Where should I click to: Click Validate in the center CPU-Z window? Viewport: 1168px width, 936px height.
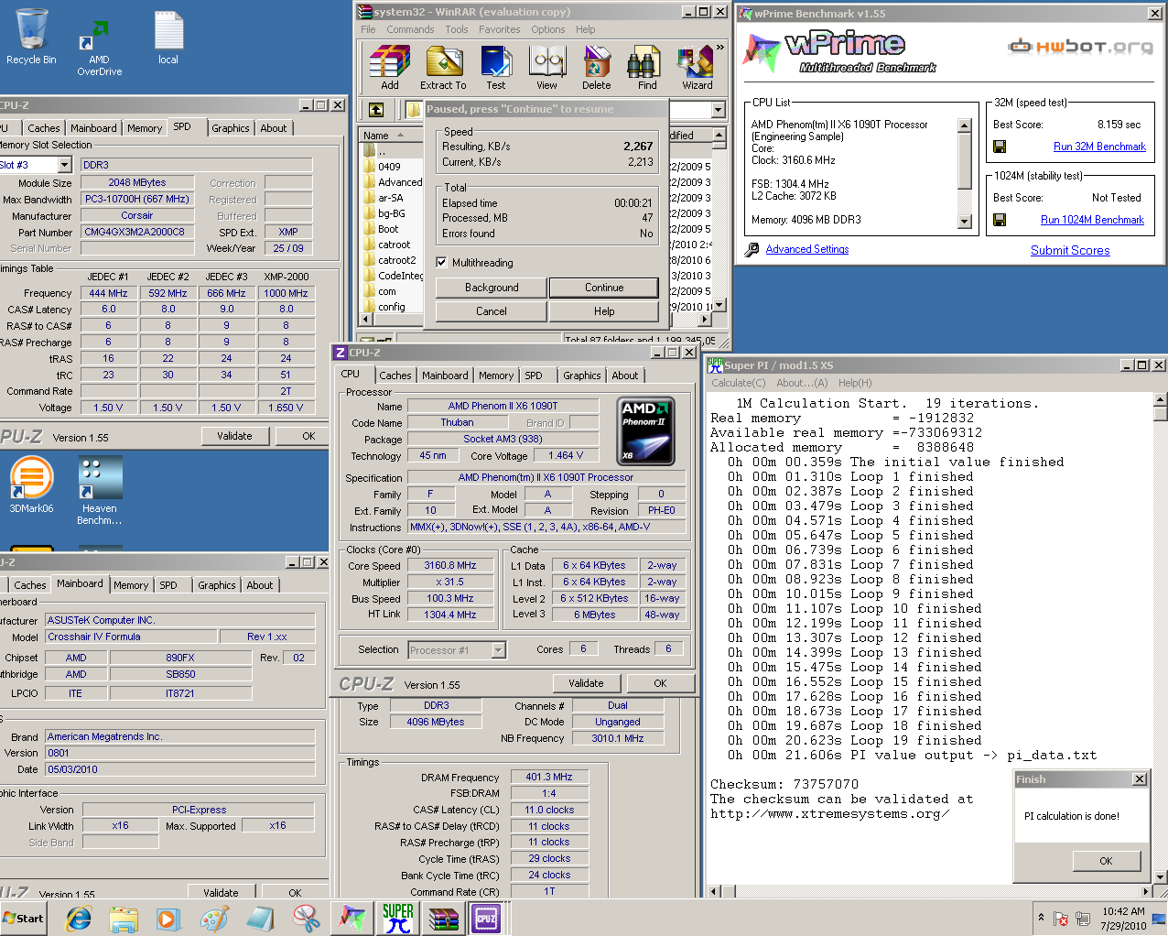click(x=586, y=683)
